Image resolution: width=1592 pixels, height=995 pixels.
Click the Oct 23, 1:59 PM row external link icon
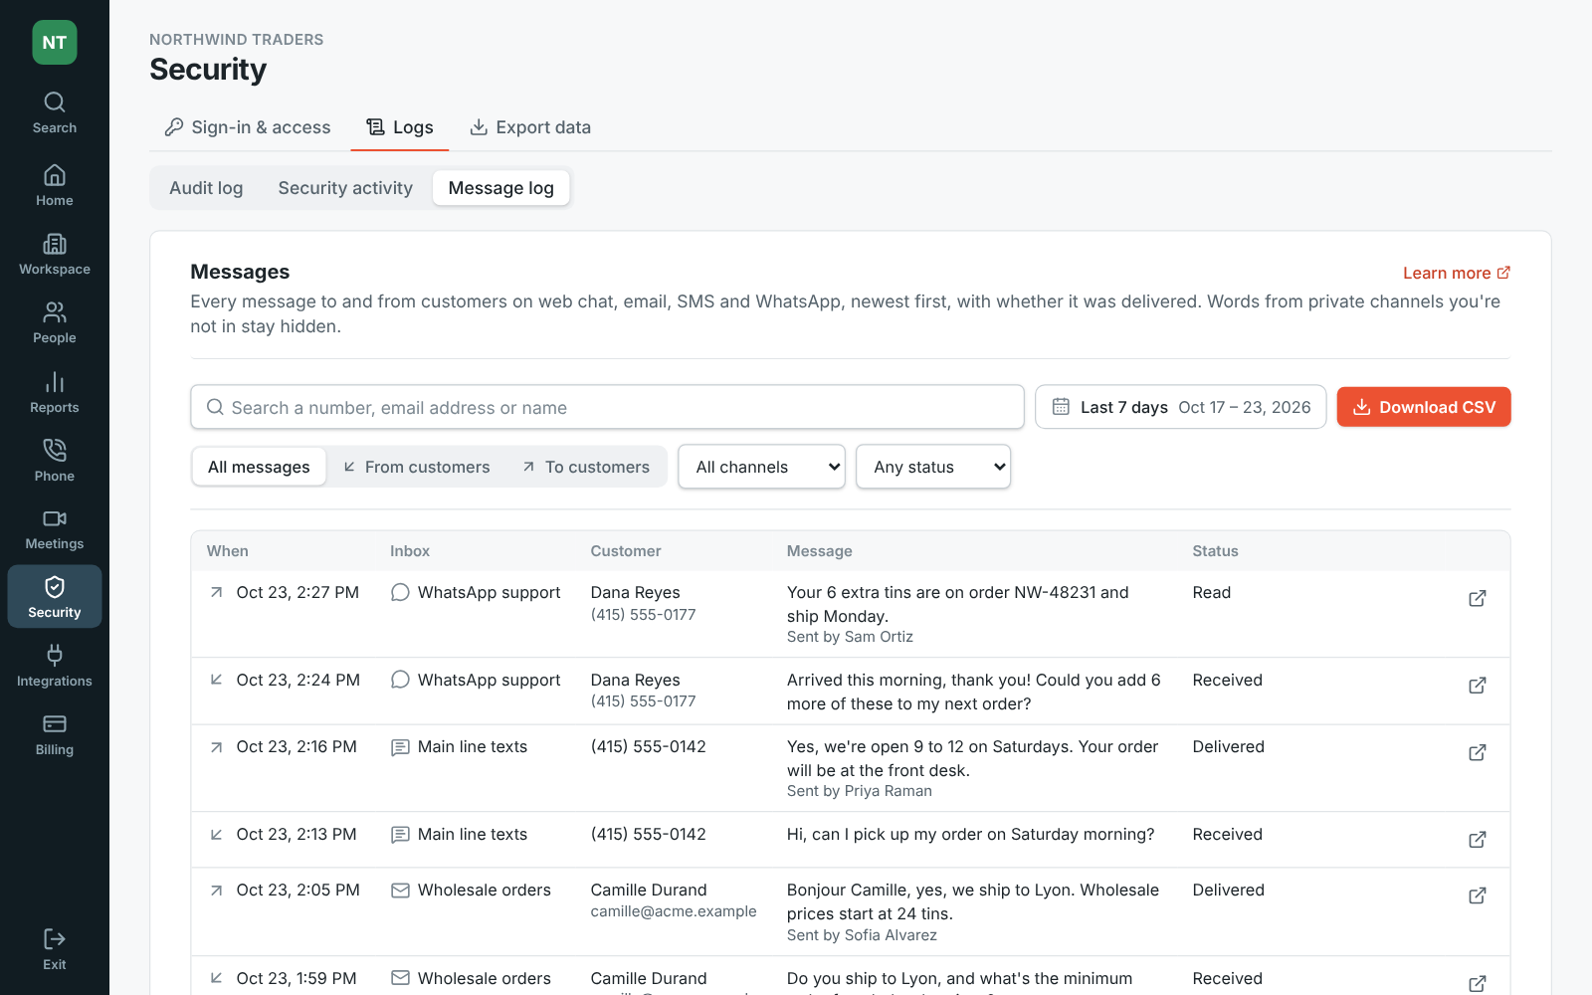1478,984
